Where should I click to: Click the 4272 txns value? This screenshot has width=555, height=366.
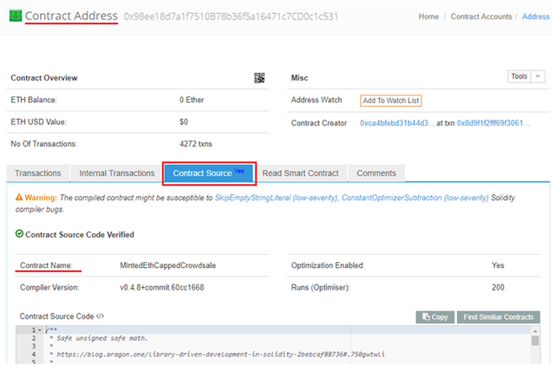[x=196, y=144]
